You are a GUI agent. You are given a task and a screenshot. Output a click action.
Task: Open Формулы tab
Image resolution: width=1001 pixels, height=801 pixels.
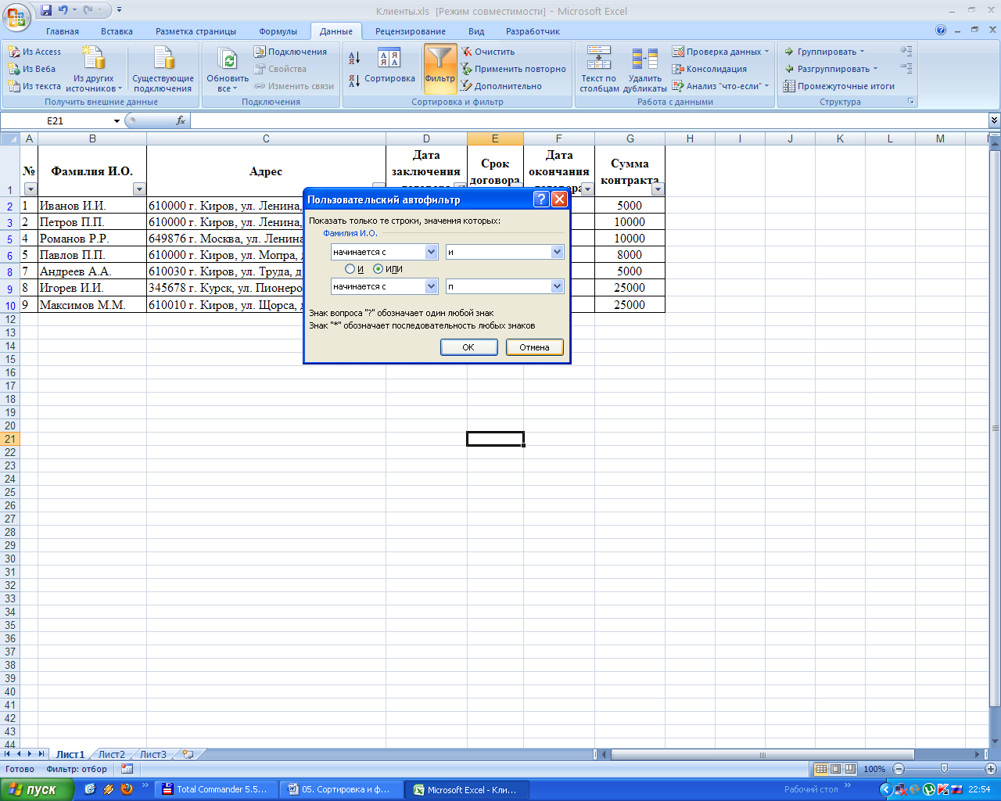point(278,31)
